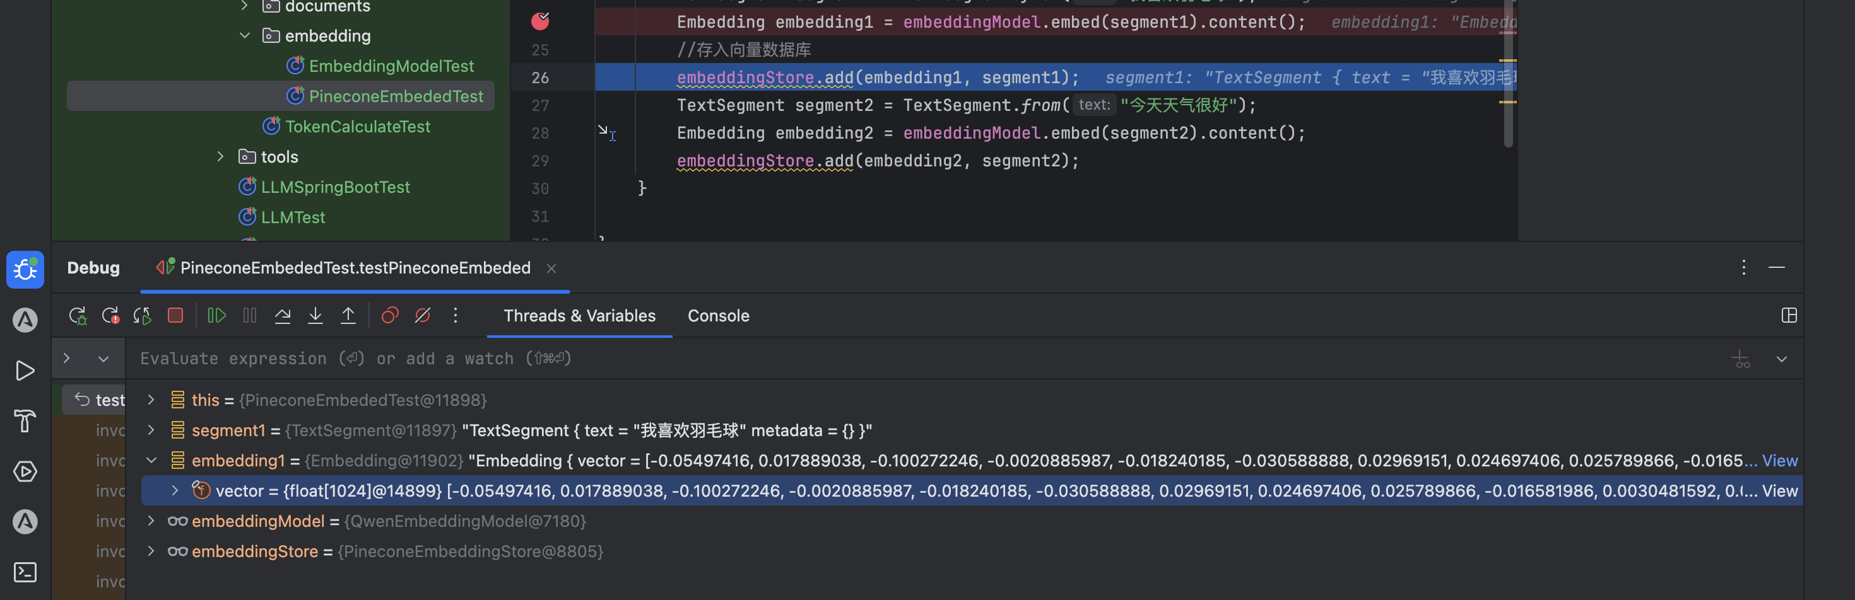Resume program execution
Image resolution: width=1855 pixels, height=600 pixels.
pos(217,316)
